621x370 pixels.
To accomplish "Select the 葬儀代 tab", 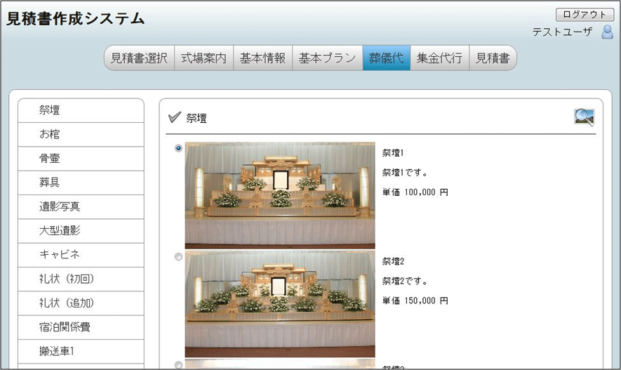I will [387, 58].
